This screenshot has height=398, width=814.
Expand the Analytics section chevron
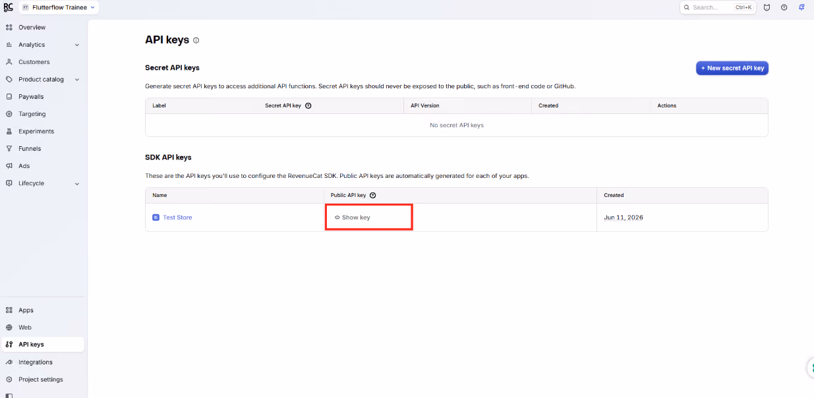coord(77,45)
